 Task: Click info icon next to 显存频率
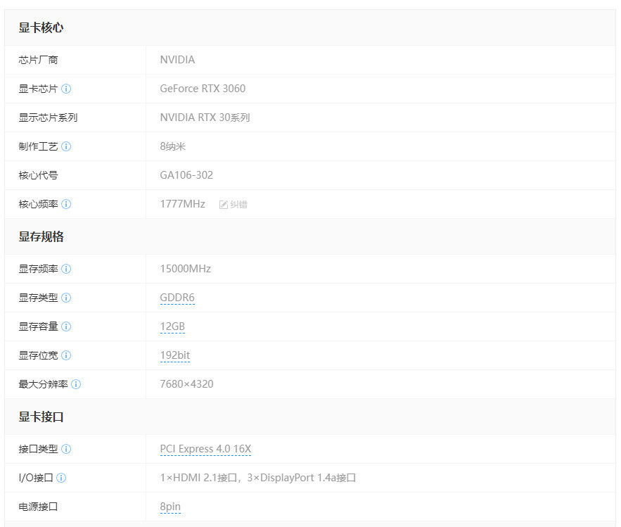(x=66, y=269)
